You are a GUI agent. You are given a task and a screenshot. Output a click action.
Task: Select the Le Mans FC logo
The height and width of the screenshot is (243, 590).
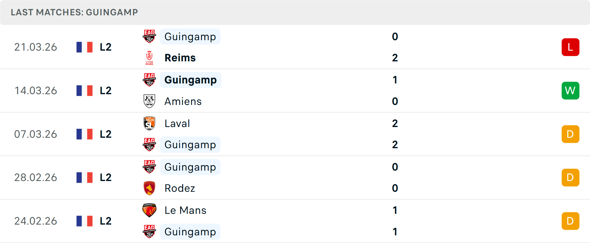point(149,210)
